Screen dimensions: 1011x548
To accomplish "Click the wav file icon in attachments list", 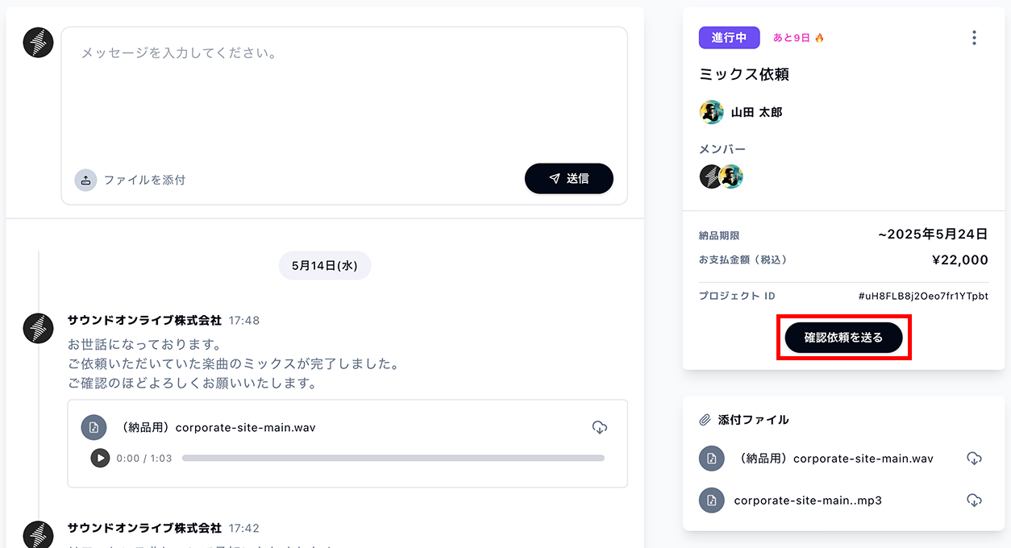I will point(711,459).
